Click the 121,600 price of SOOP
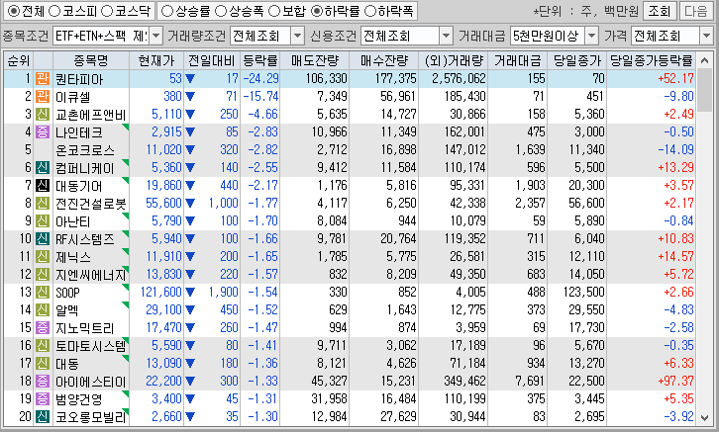Screen dimensions: 719x432 pyautogui.click(x=161, y=292)
